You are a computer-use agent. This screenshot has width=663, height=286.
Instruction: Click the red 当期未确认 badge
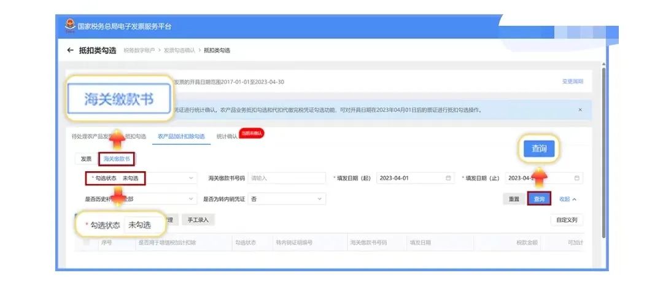(x=252, y=133)
